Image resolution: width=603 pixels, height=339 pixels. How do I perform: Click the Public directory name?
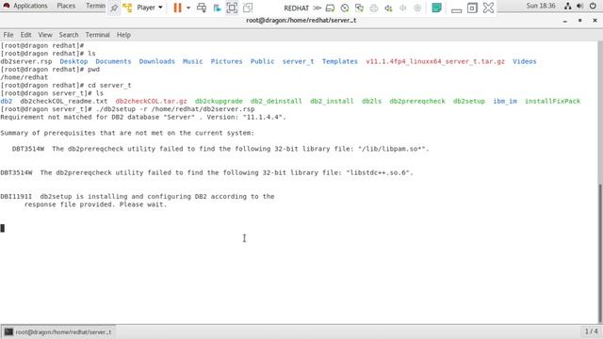pyautogui.click(x=262, y=61)
